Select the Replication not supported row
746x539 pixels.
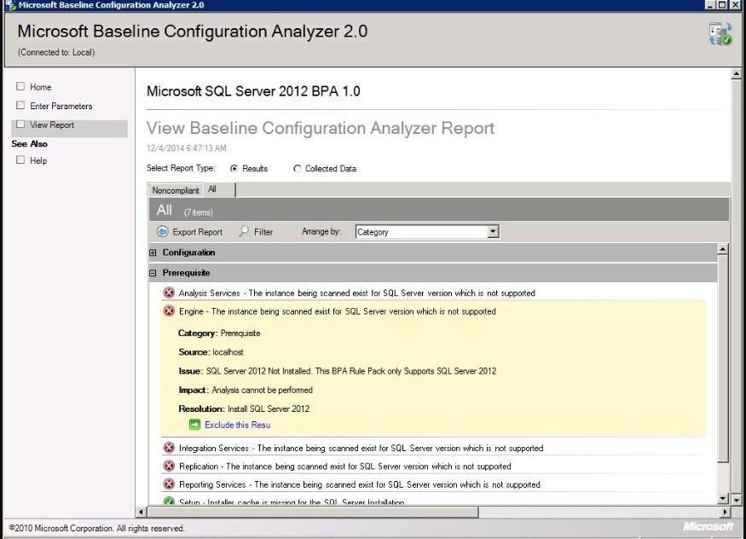coord(433,467)
